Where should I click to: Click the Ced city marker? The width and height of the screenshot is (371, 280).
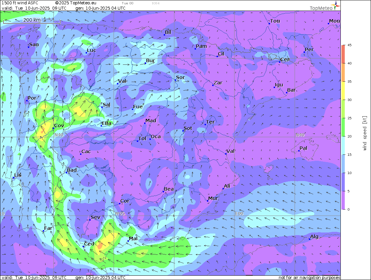click(83, 246)
